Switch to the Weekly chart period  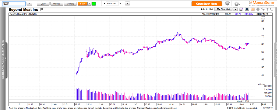coord(57,4)
